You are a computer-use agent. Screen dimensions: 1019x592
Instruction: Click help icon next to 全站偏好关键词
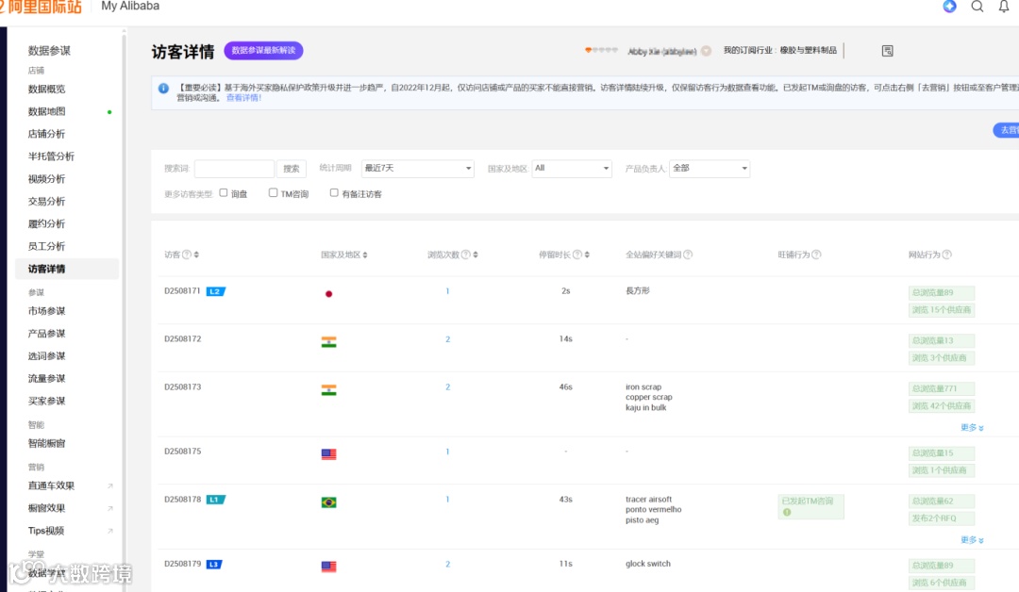click(688, 255)
